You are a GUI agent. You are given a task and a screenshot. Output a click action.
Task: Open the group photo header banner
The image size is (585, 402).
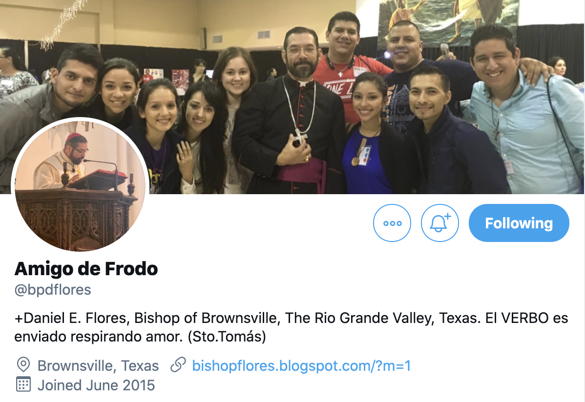[x=292, y=97]
